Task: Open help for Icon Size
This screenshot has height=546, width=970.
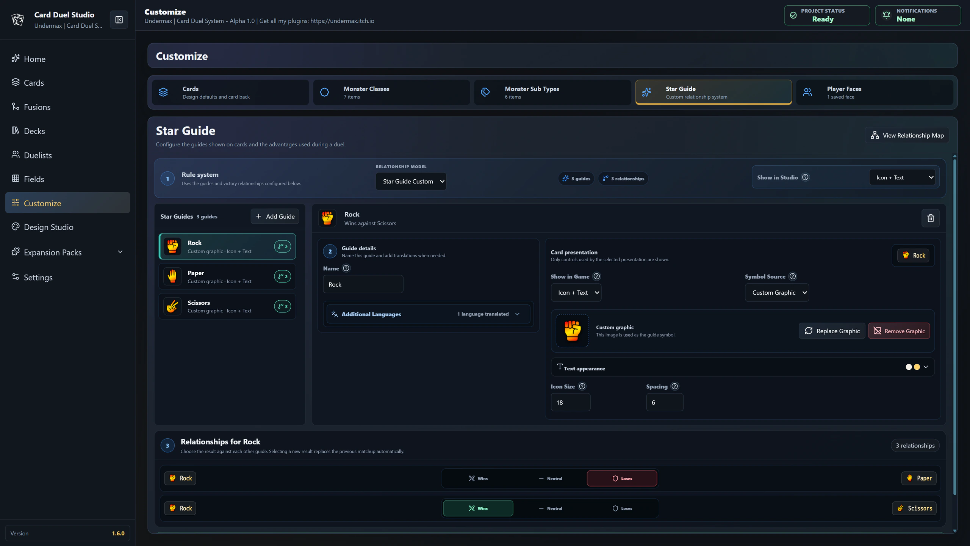Action: click(x=582, y=386)
